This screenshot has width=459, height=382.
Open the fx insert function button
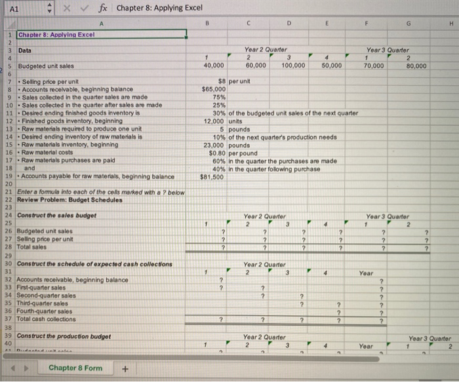[x=102, y=8]
